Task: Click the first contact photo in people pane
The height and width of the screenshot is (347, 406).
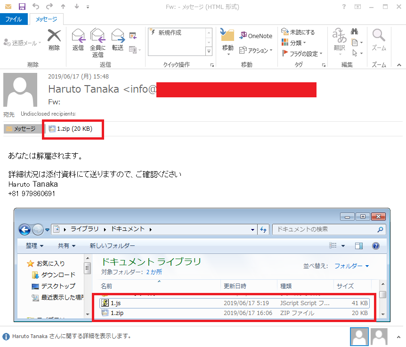Action: pyautogui.click(x=359, y=337)
